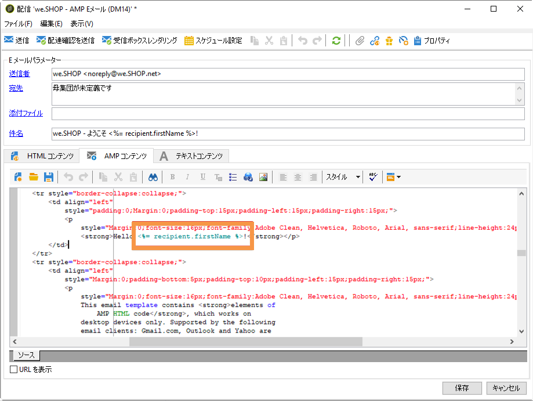Click the 宛先 recipient link
The image size is (533, 401).
click(16, 88)
